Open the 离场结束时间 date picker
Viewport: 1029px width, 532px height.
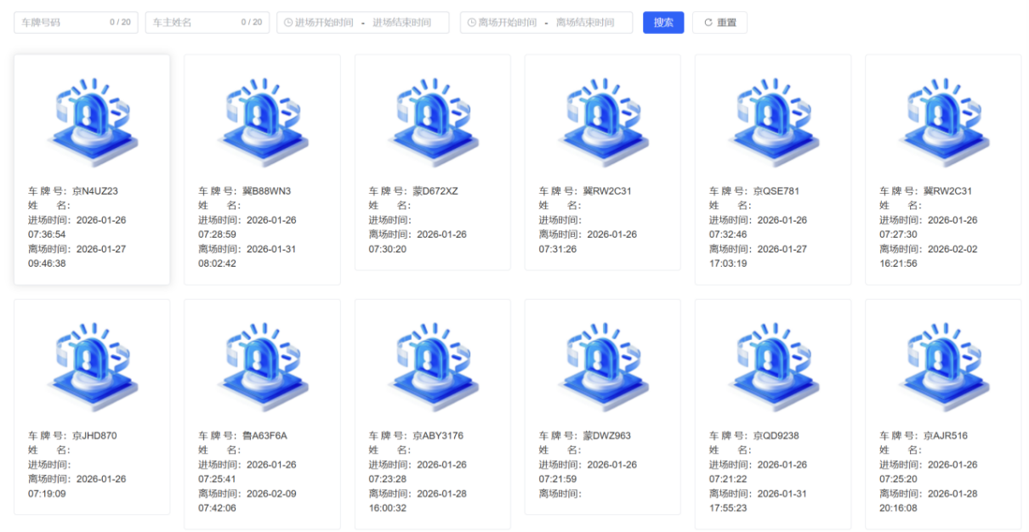coord(585,23)
